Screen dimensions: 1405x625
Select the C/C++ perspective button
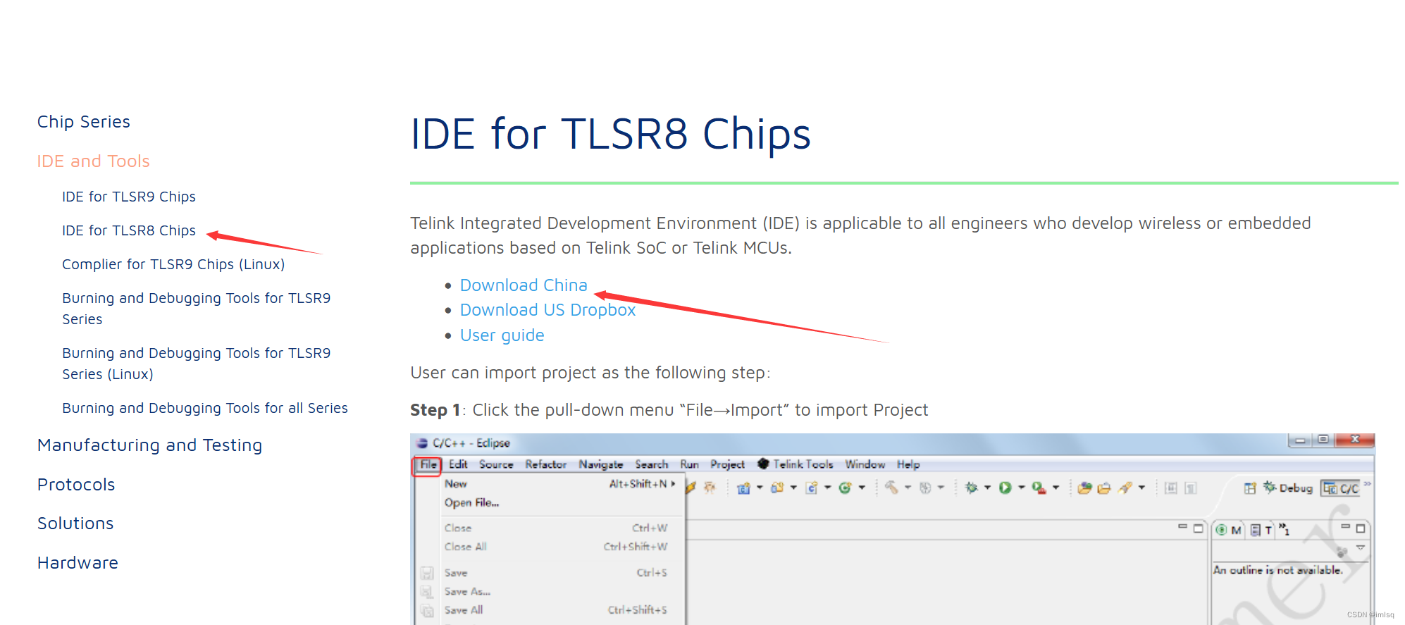pos(1340,488)
